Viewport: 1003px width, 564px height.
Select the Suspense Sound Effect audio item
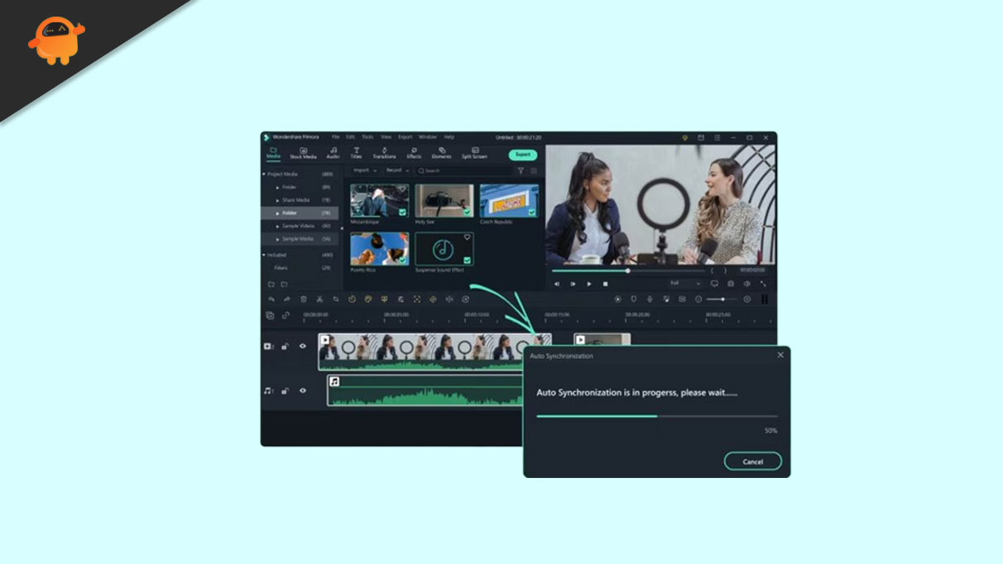point(444,248)
